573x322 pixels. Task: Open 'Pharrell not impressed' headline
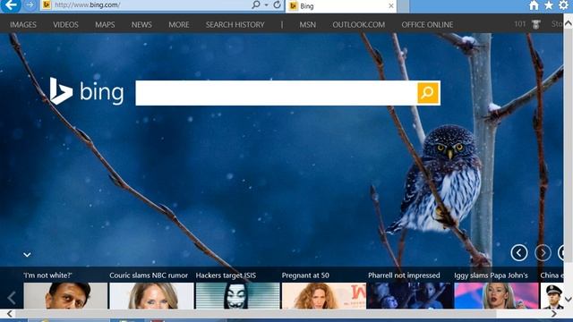(404, 275)
